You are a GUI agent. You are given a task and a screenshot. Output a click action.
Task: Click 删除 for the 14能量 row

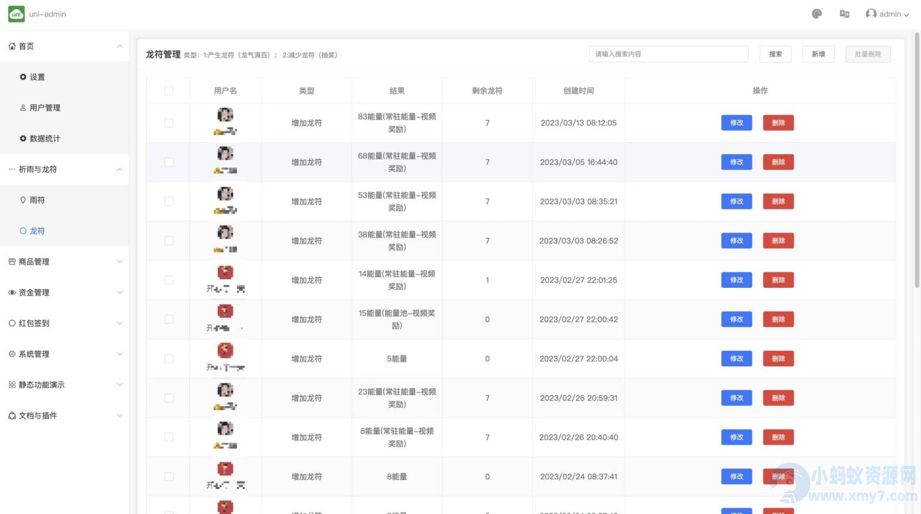tap(778, 280)
